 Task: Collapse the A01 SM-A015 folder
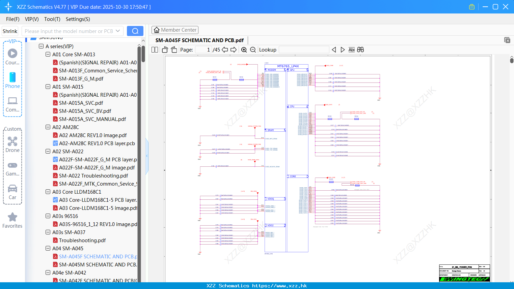pyautogui.click(x=48, y=87)
